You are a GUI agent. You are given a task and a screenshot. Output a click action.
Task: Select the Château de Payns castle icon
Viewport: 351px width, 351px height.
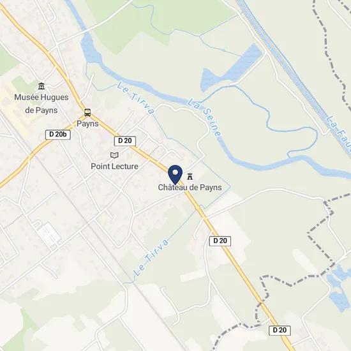(x=190, y=176)
